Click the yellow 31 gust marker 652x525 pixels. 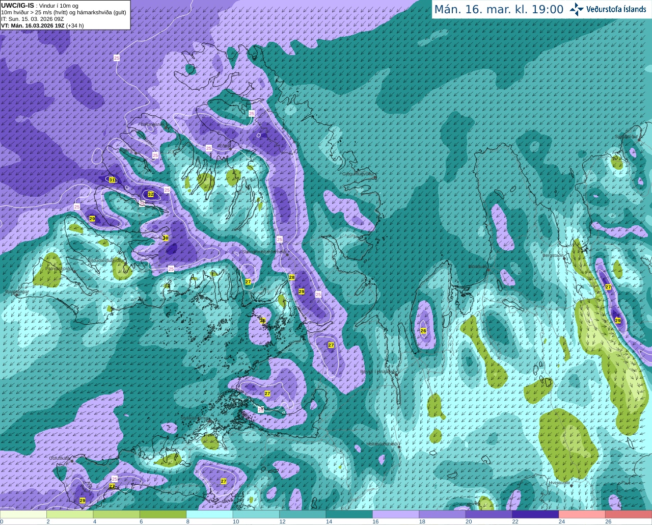(x=112, y=179)
